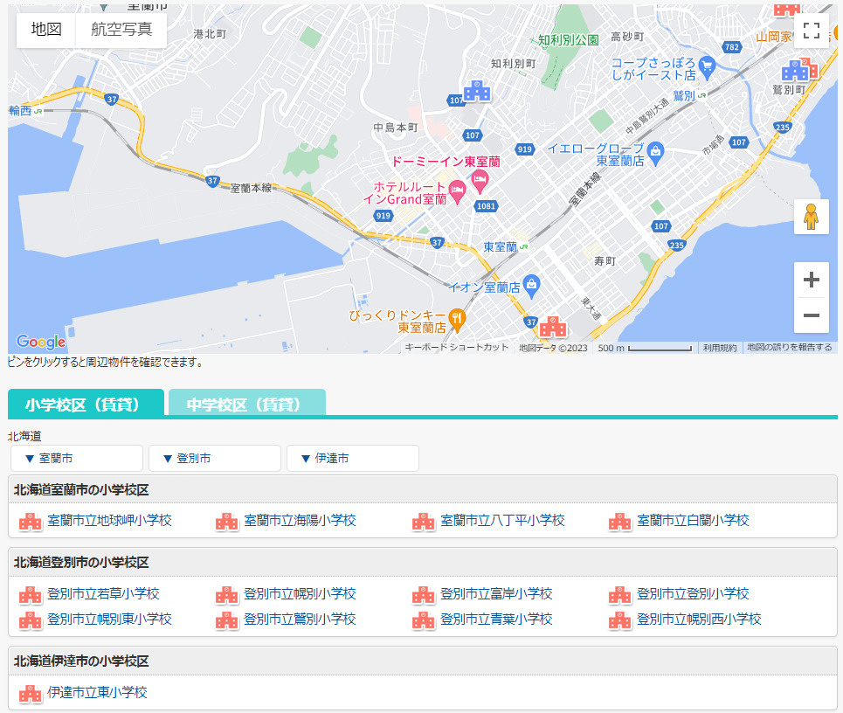Expand the 伊達市 dropdown
Screen dimensions: 843x713
pos(353,458)
